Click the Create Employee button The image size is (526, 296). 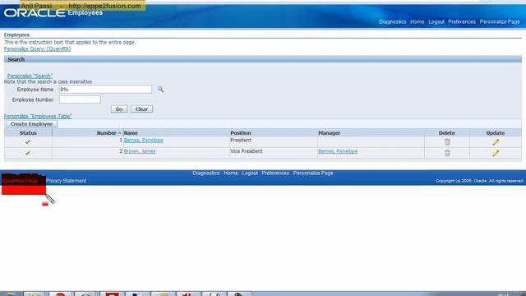(x=31, y=124)
